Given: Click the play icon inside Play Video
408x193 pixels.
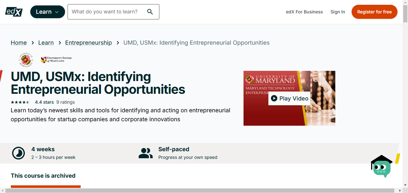Looking at the screenshot, I should tap(274, 98).
